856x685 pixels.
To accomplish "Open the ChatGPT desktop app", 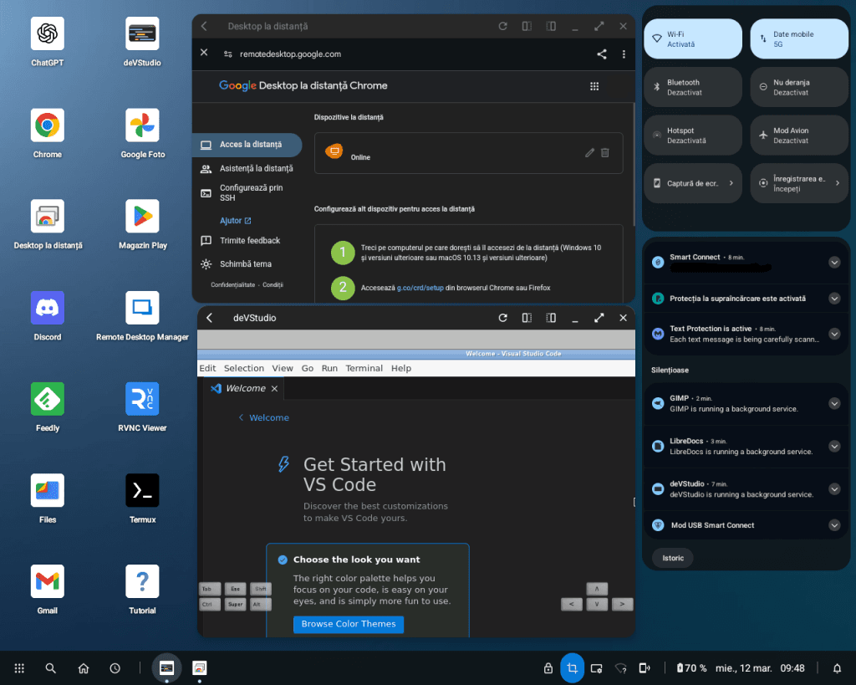I will (x=48, y=33).
